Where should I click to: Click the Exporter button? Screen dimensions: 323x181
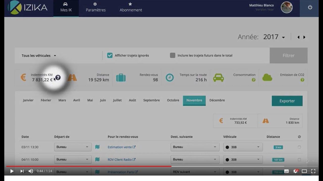(x=287, y=101)
